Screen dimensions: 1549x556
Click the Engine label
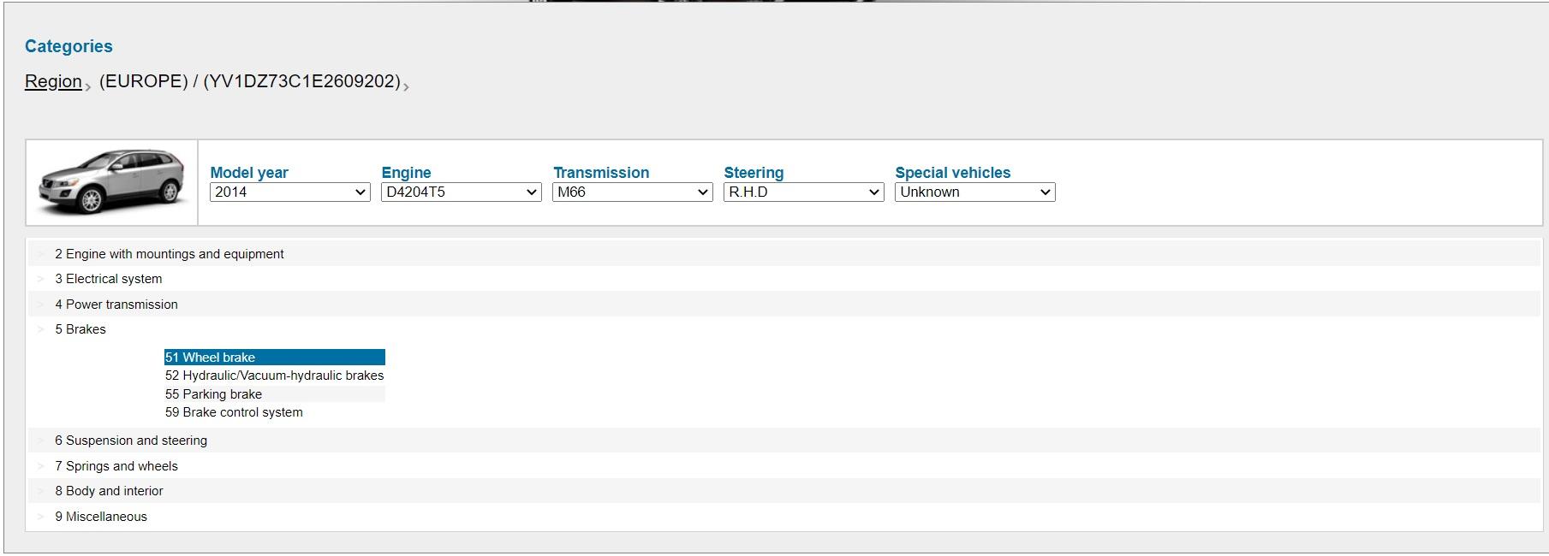click(406, 173)
